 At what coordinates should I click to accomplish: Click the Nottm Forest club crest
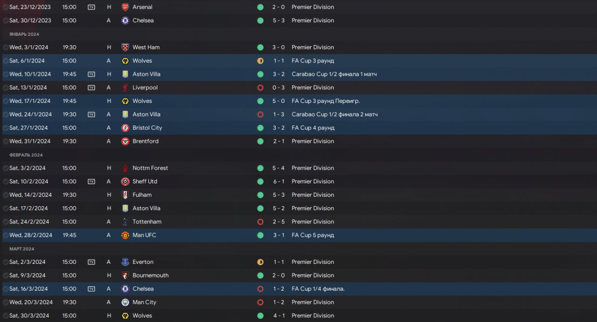125,168
